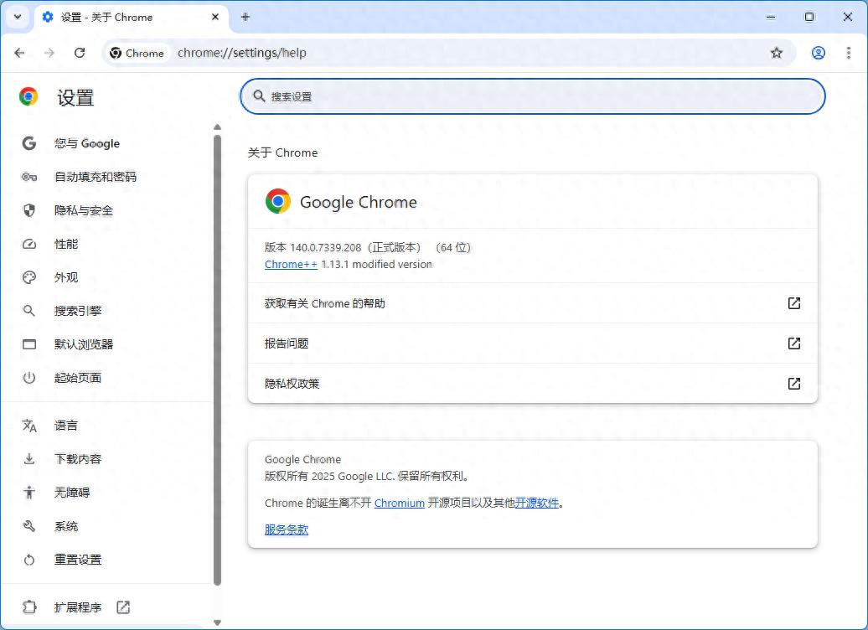Open the 报告问题 row
868x630 pixels.
(x=533, y=343)
